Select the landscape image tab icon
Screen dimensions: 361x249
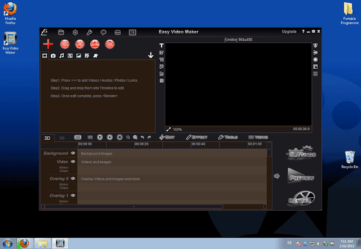(78, 56)
